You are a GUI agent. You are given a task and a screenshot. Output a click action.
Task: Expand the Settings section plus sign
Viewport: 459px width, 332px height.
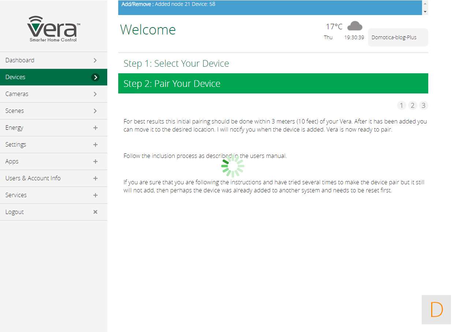click(x=95, y=144)
